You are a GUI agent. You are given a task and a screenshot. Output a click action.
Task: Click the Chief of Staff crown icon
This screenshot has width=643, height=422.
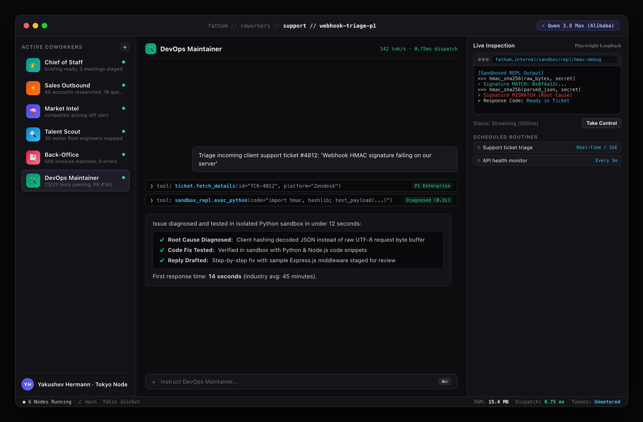click(x=33, y=65)
